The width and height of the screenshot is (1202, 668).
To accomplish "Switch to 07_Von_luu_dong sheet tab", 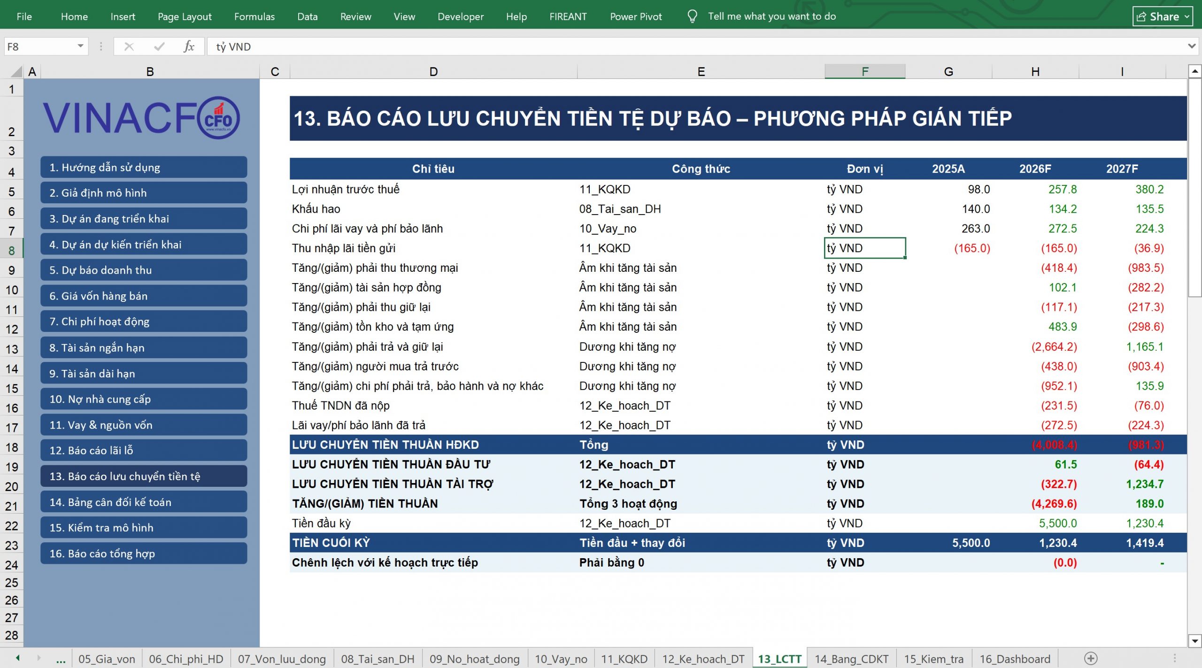I will click(x=282, y=659).
